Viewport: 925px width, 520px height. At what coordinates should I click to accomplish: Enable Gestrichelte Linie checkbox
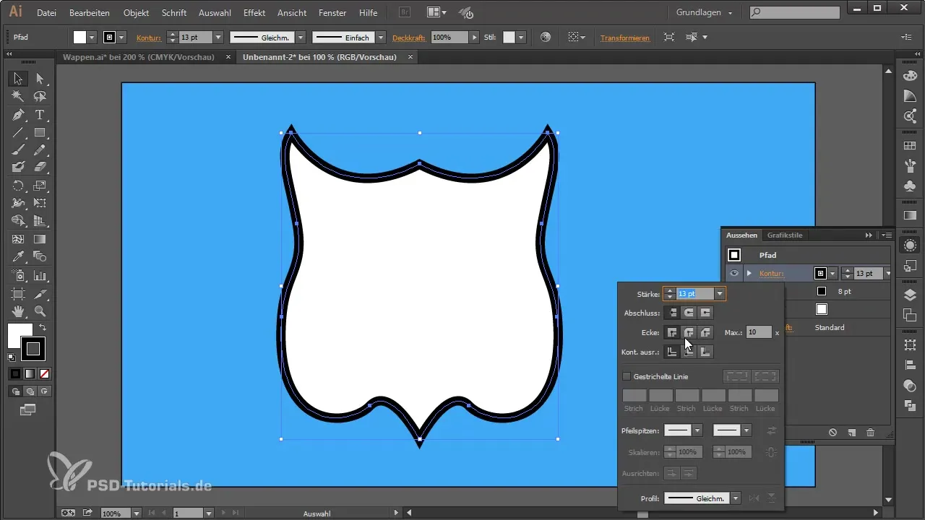pyautogui.click(x=627, y=376)
